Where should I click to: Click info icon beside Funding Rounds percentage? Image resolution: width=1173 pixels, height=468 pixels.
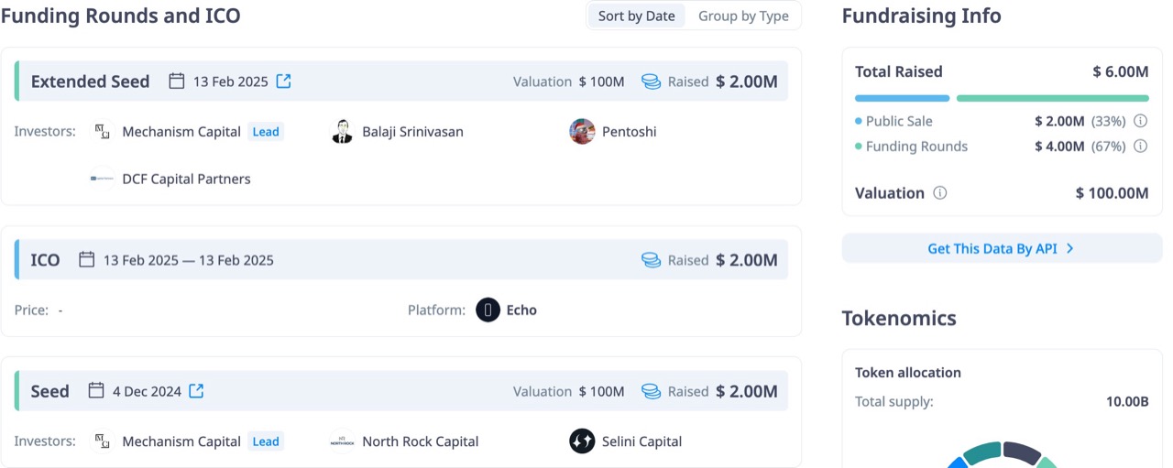click(x=1141, y=147)
